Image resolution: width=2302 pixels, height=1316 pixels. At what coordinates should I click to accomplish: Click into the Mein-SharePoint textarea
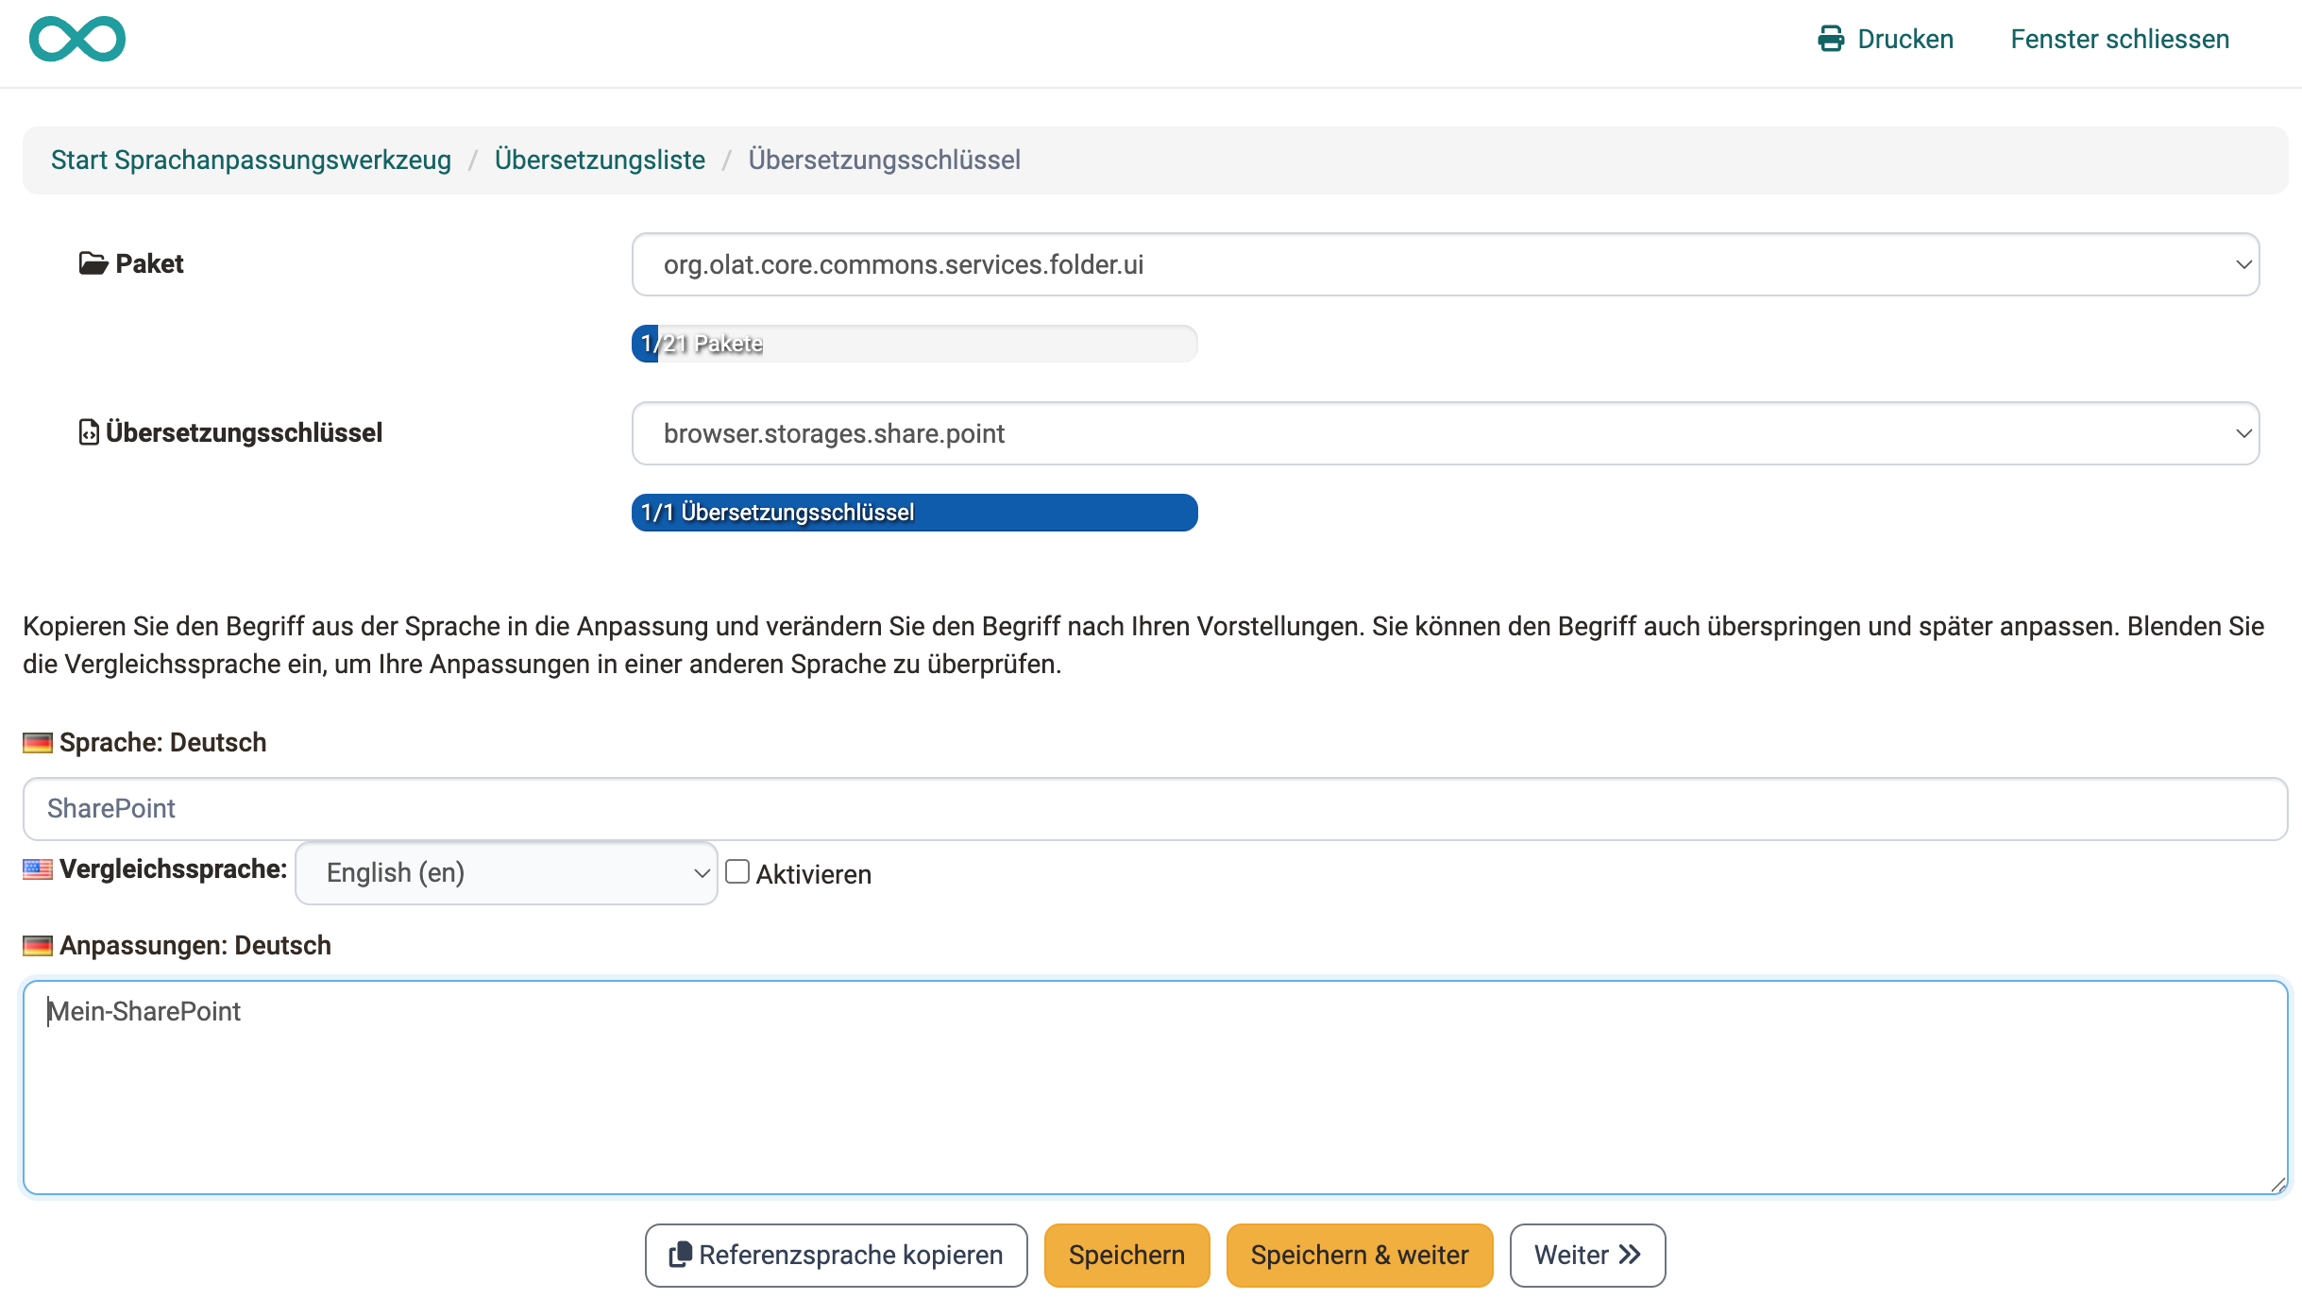point(1155,1088)
